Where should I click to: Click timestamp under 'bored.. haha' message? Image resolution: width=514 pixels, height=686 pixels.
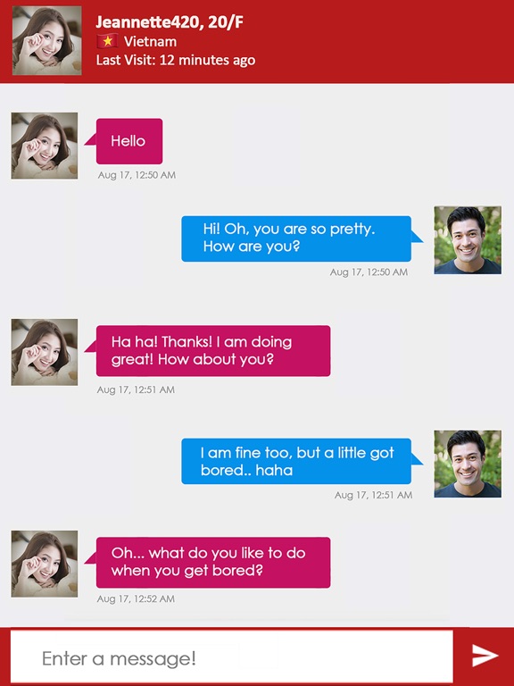click(x=373, y=495)
